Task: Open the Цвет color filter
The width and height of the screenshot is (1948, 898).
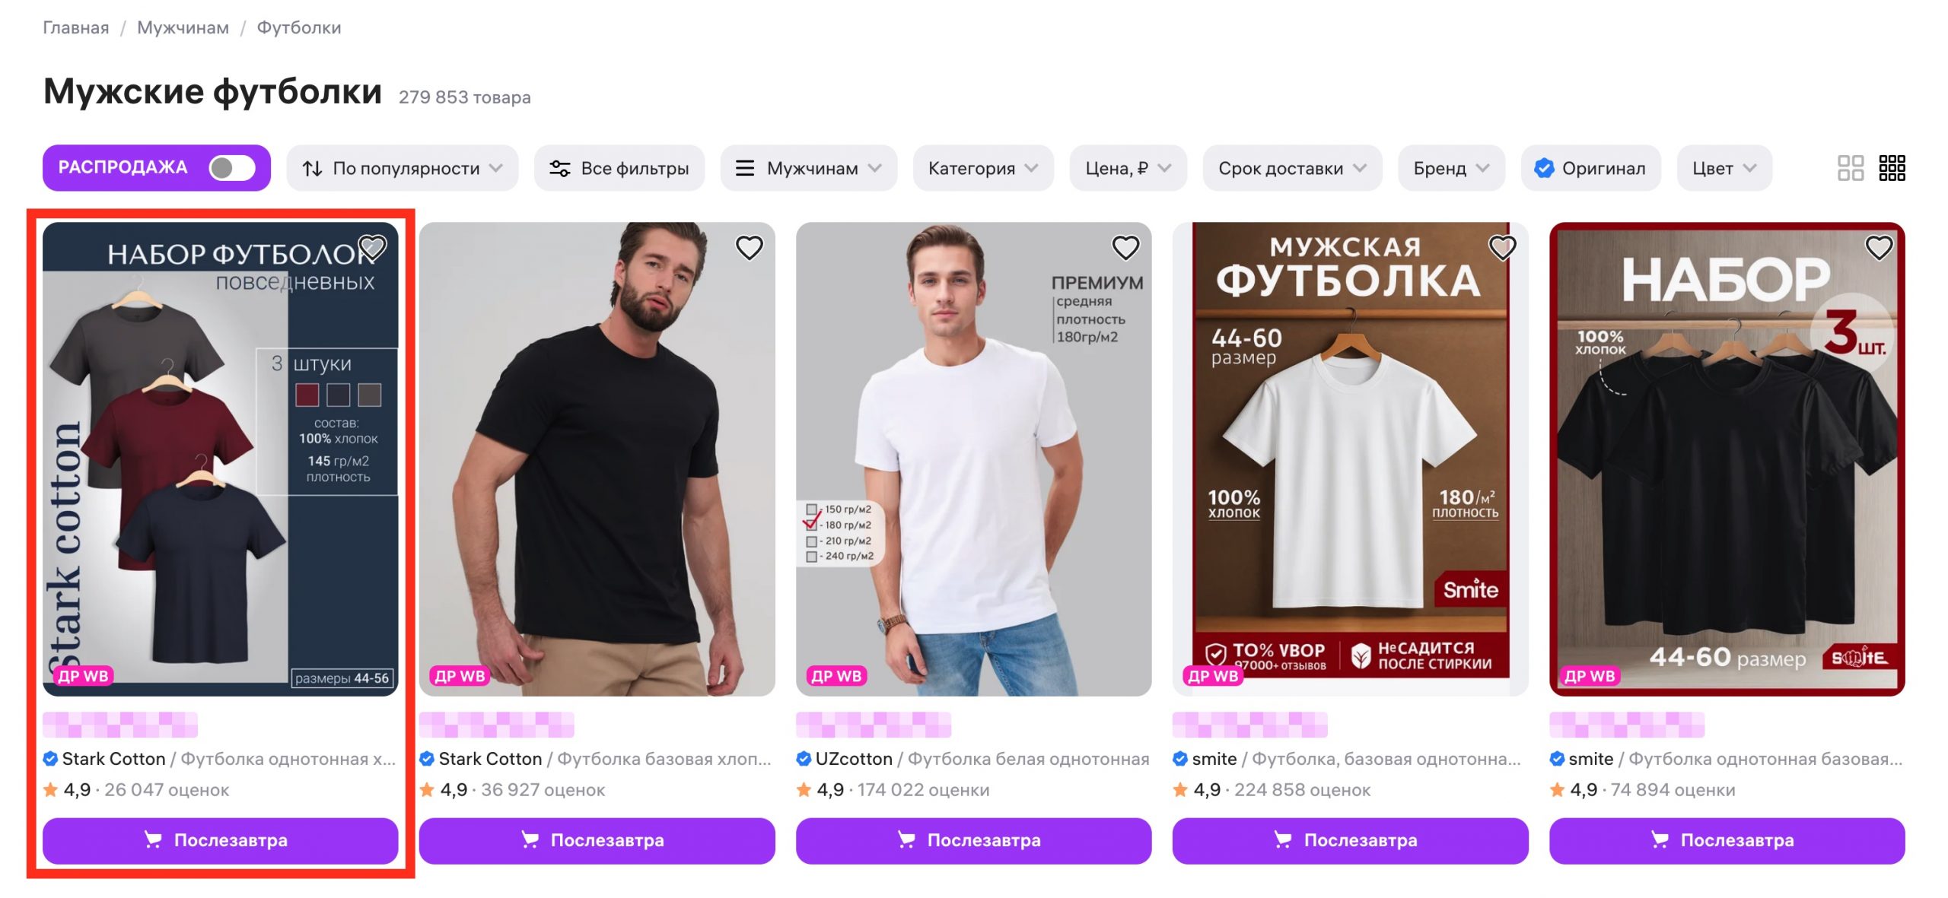Action: 1724,168
